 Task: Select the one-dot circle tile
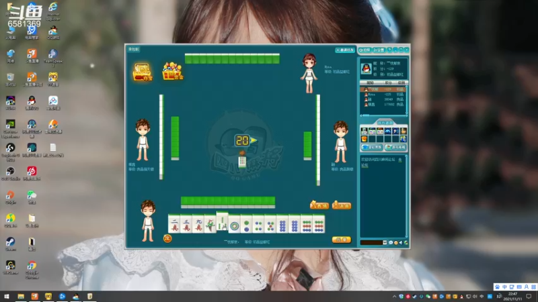point(234,224)
